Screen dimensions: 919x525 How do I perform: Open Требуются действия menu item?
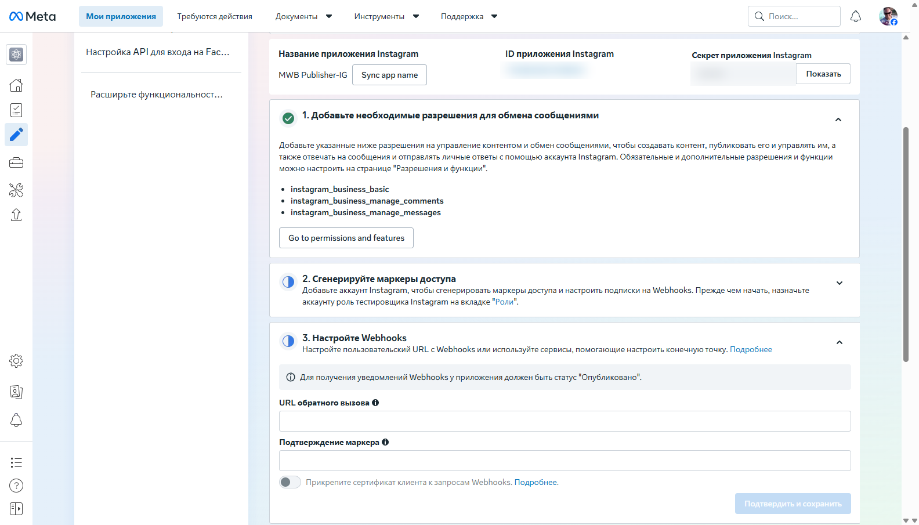point(215,16)
